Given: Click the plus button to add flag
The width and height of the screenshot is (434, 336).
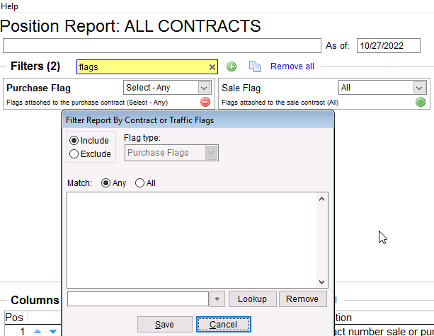Looking at the screenshot, I should pos(217,299).
